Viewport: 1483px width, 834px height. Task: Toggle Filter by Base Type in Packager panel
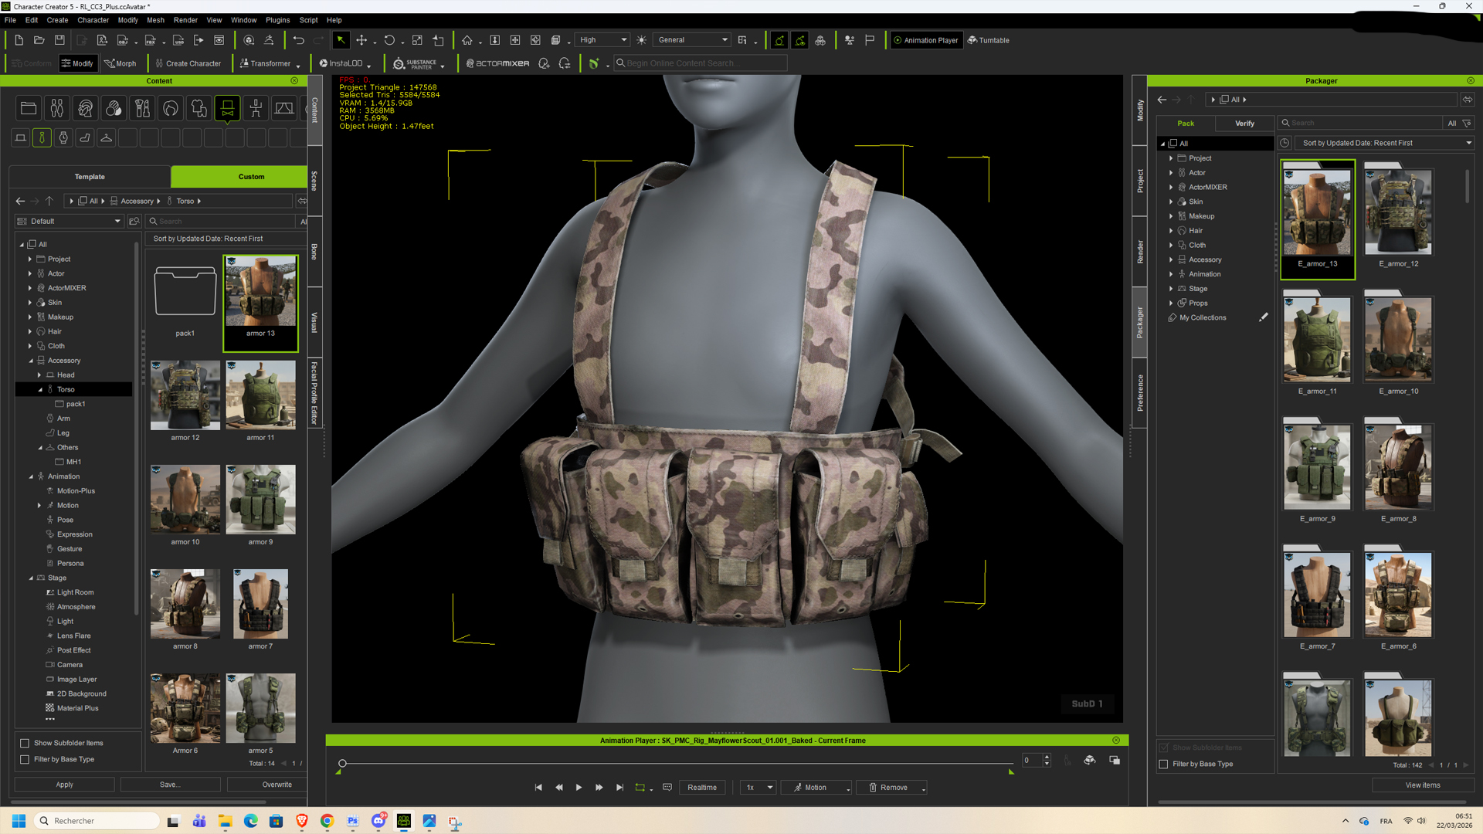tap(1163, 764)
